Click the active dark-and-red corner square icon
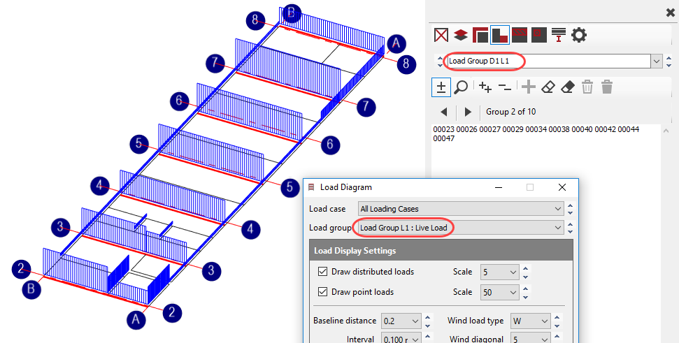 point(500,35)
